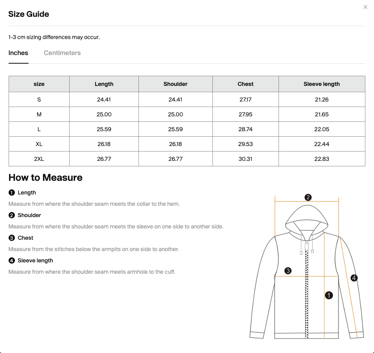Select the Inches tab

click(18, 53)
